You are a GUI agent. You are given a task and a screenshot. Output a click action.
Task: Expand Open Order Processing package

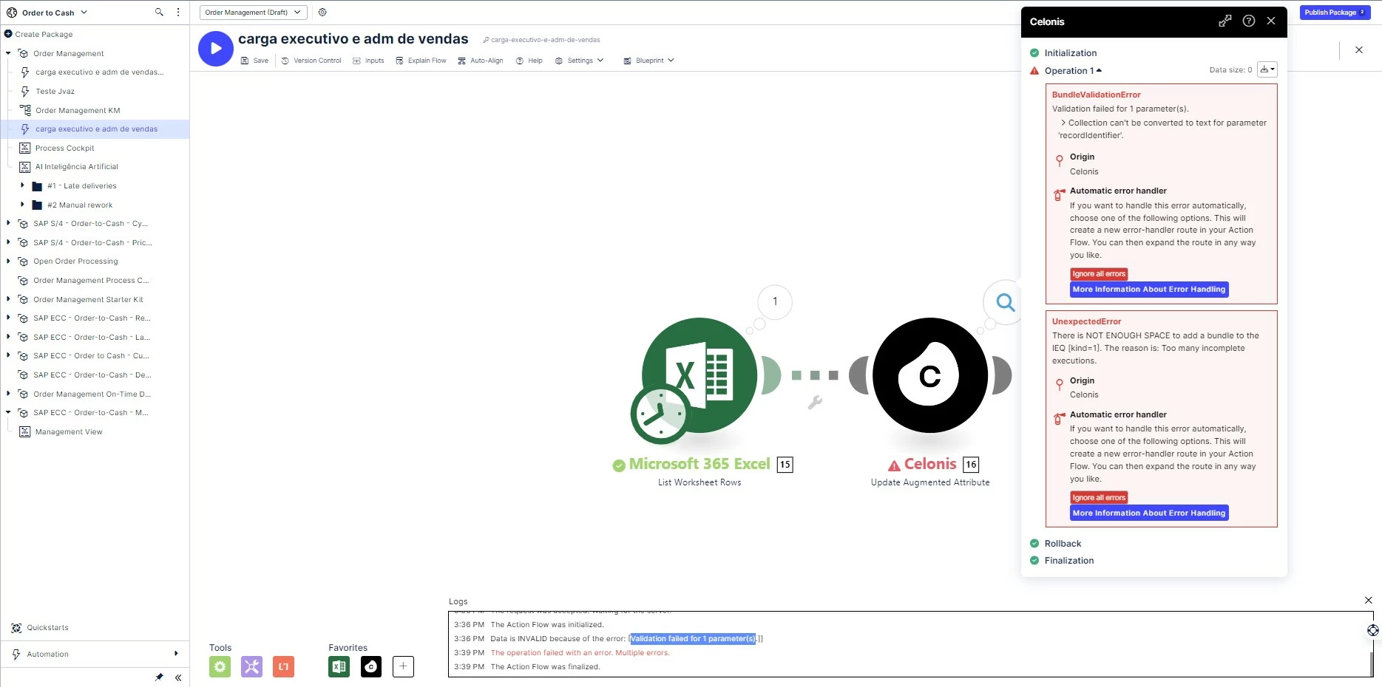8,261
